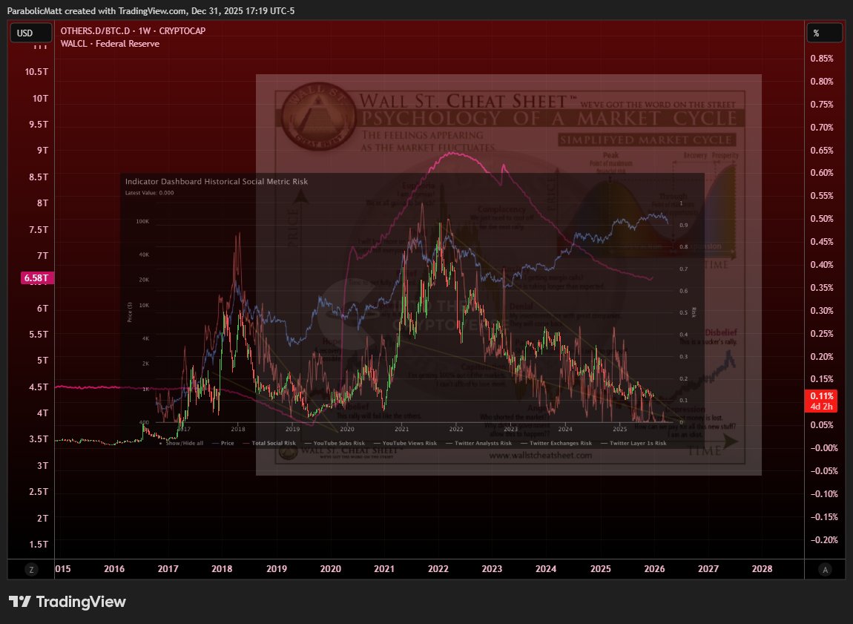The image size is (853, 624).
Task: Click the 6.58T pink price label
Action: click(36, 278)
